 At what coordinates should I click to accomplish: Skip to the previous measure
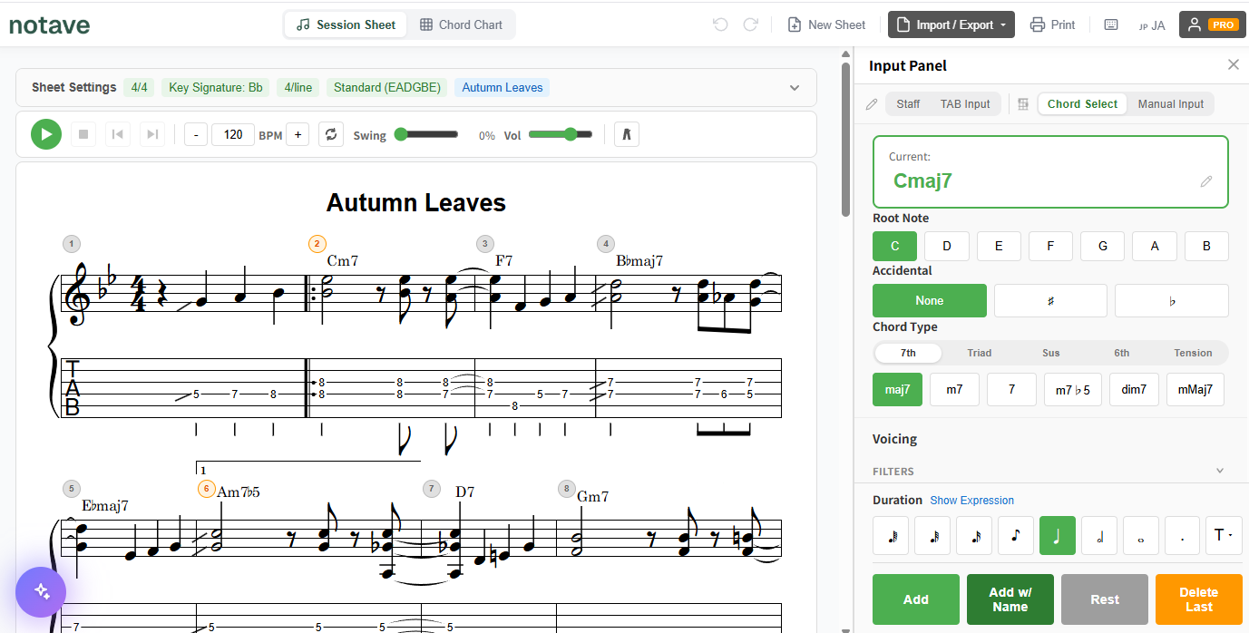coord(117,134)
